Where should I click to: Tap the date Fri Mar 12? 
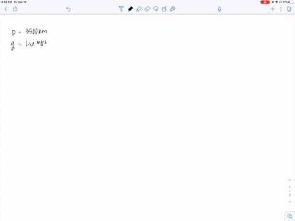20,2
